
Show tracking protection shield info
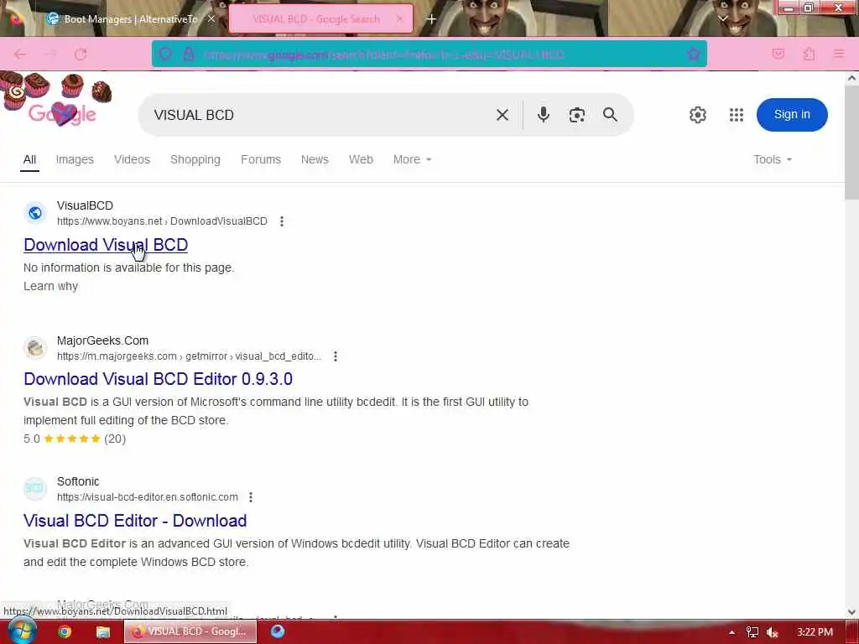click(165, 54)
